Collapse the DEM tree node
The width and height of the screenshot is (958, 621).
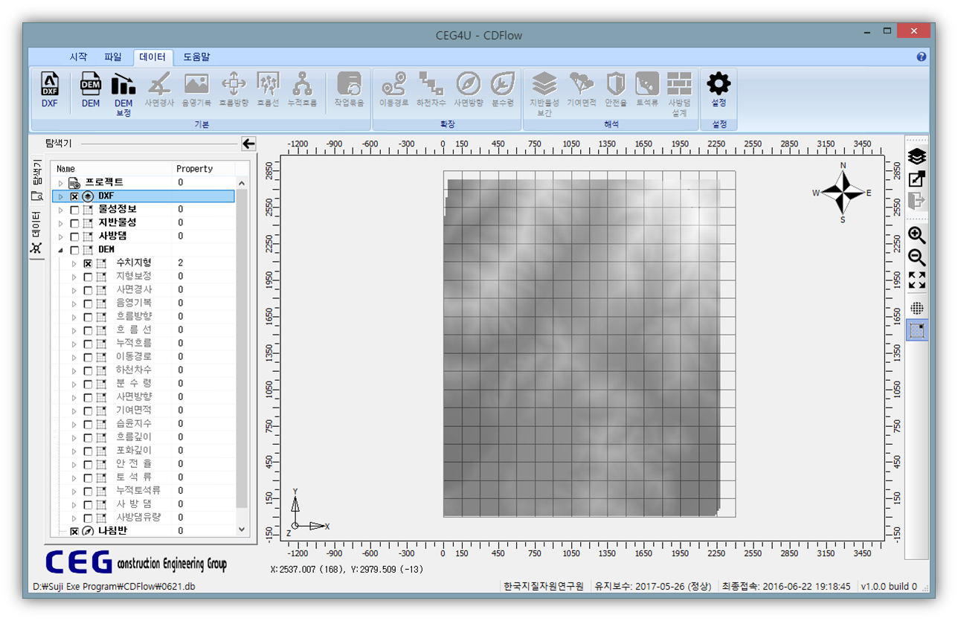click(61, 250)
